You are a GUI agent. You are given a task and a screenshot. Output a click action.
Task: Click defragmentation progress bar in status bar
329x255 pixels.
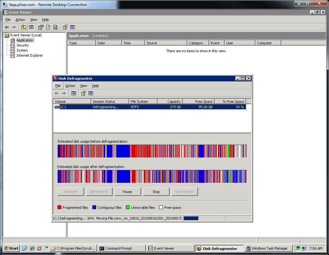coord(203,218)
